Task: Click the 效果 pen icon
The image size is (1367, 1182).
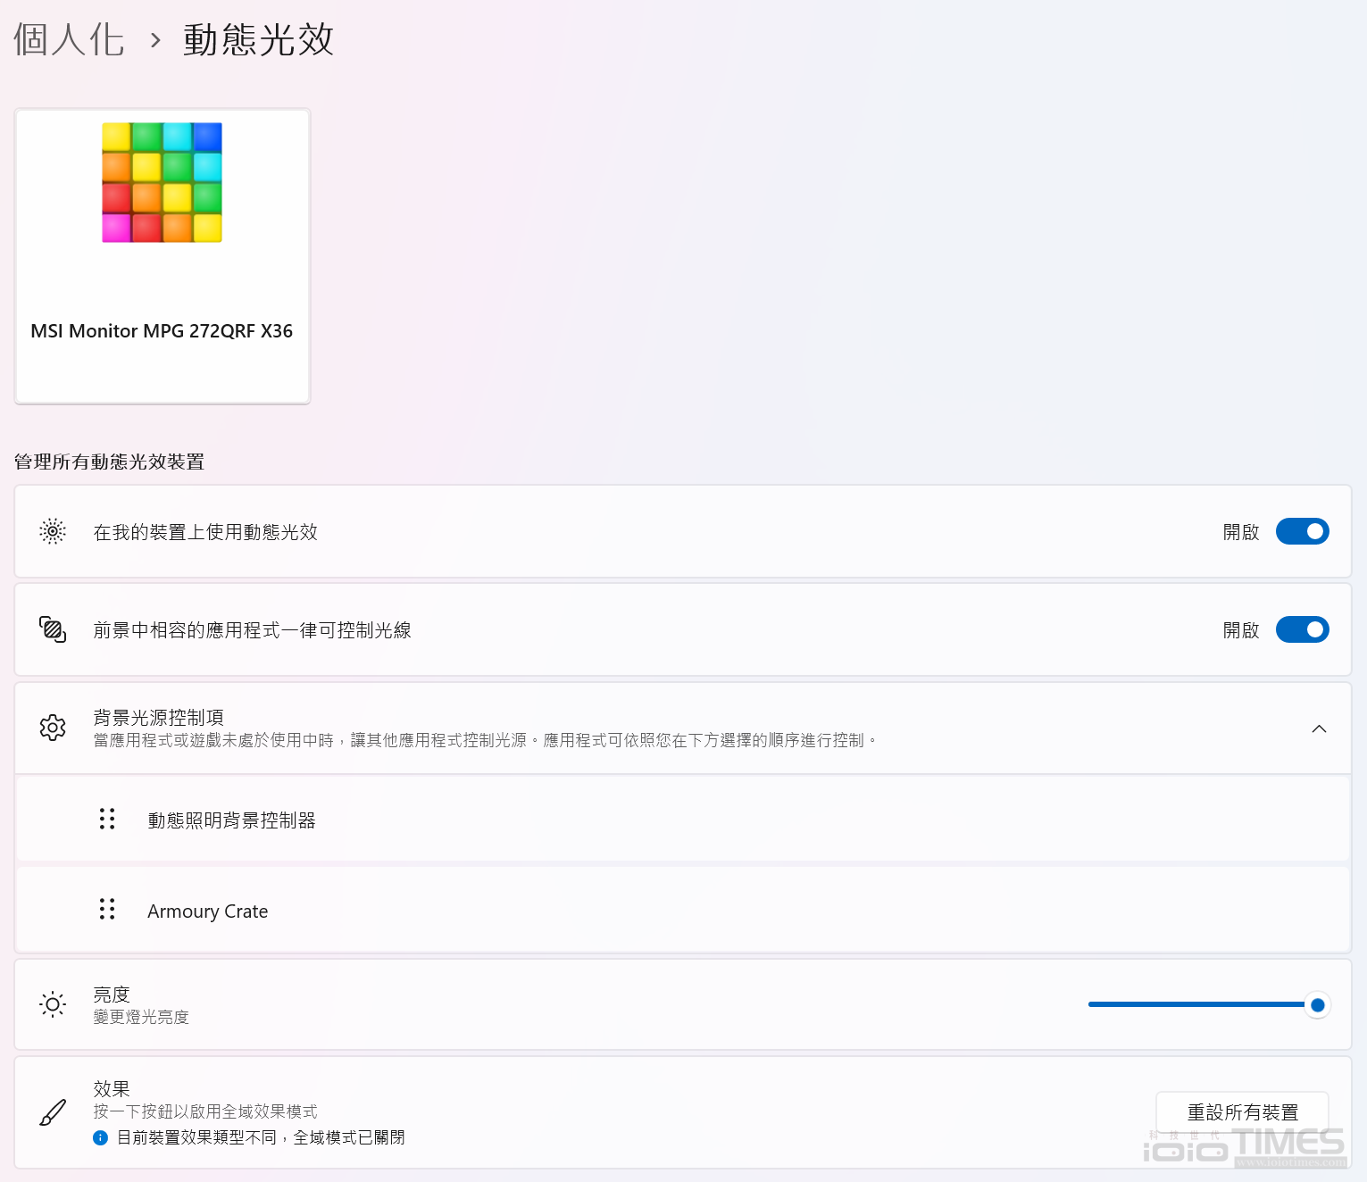Action: (x=52, y=1111)
